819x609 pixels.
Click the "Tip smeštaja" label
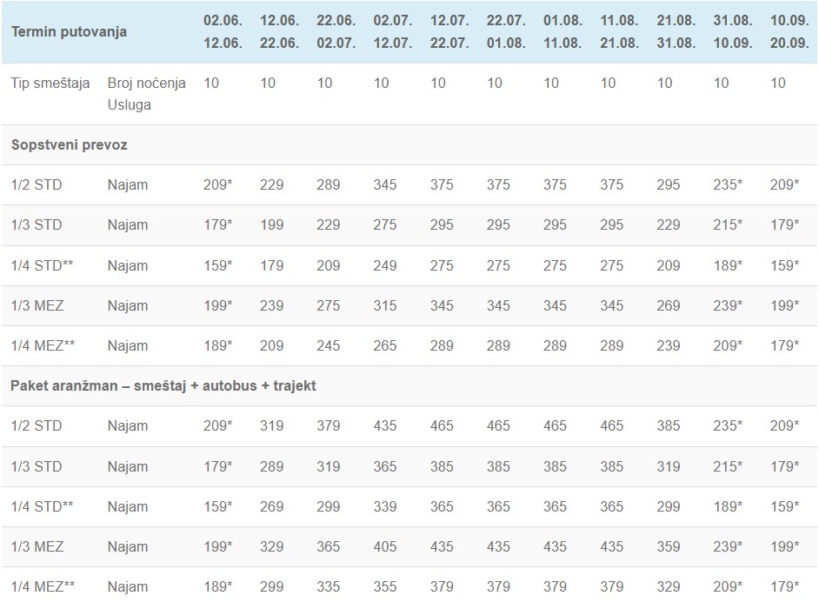50,84
